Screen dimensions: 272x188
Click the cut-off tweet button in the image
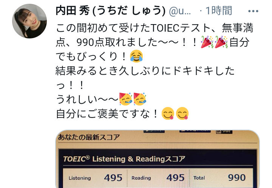coord(154,131)
